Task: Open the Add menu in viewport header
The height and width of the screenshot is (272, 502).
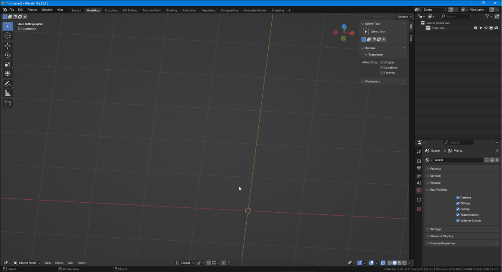Action: 71,263
